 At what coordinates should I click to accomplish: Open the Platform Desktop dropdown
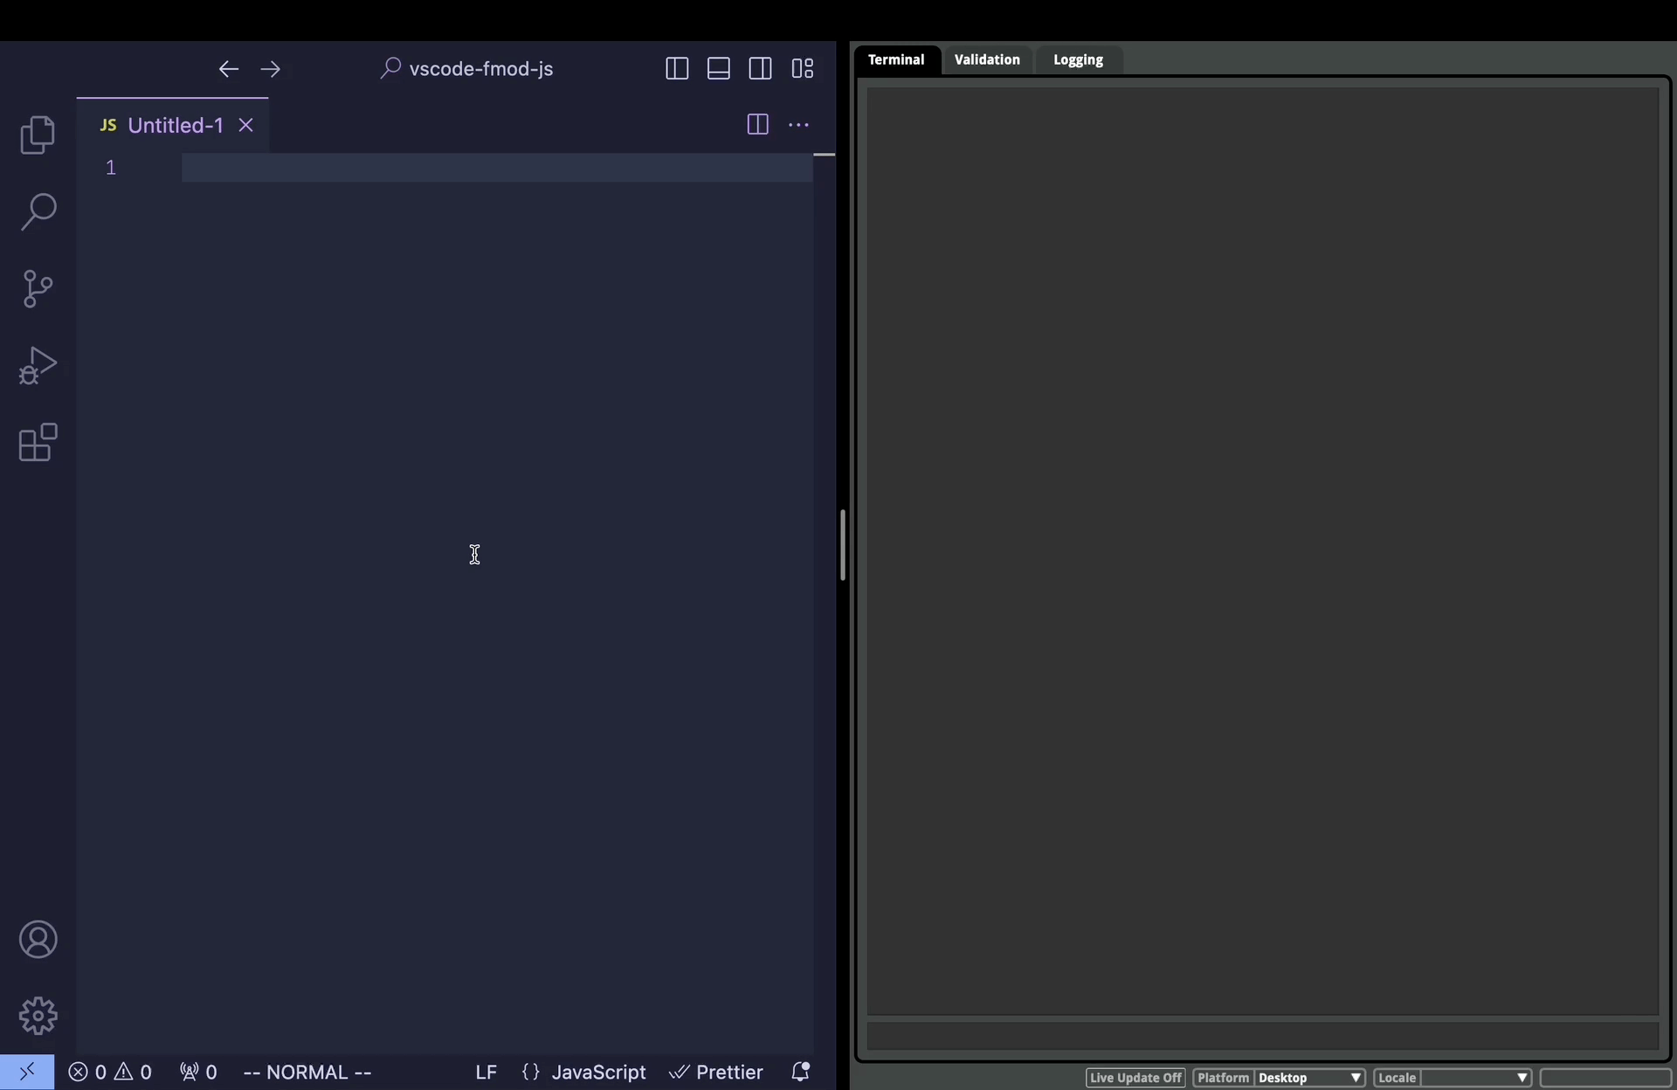(x=1308, y=1078)
